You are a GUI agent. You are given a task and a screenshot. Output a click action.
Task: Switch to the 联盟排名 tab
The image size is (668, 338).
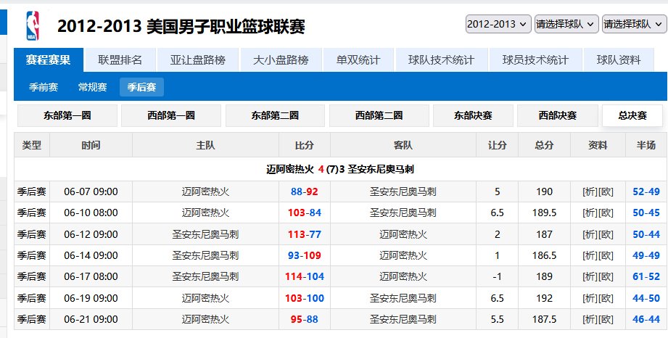(120, 59)
